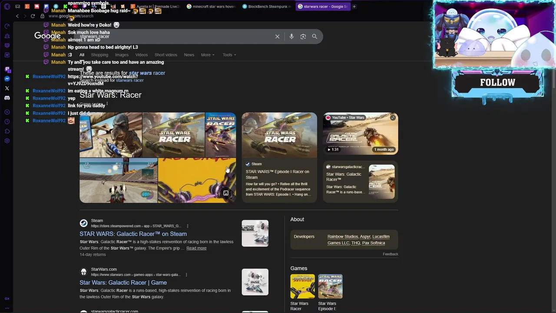Click the FOLLOW button on stream overlay
556x313 pixels.
click(x=497, y=83)
